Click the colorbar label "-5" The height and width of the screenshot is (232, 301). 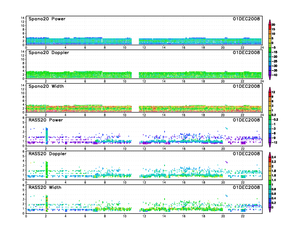click(274, 48)
